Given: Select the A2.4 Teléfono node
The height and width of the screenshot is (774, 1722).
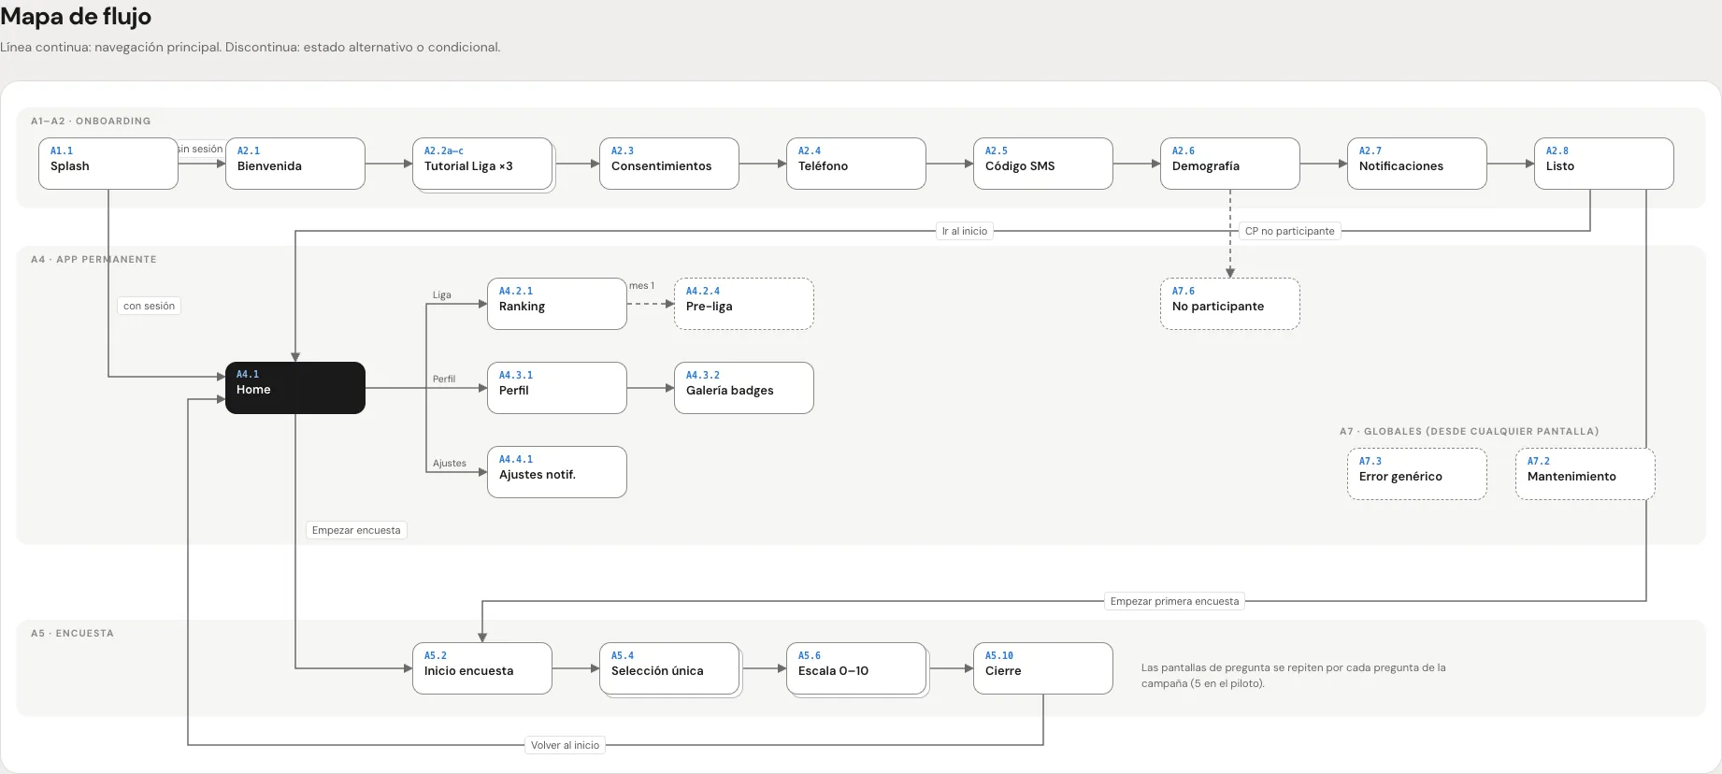Looking at the screenshot, I should click(x=856, y=164).
